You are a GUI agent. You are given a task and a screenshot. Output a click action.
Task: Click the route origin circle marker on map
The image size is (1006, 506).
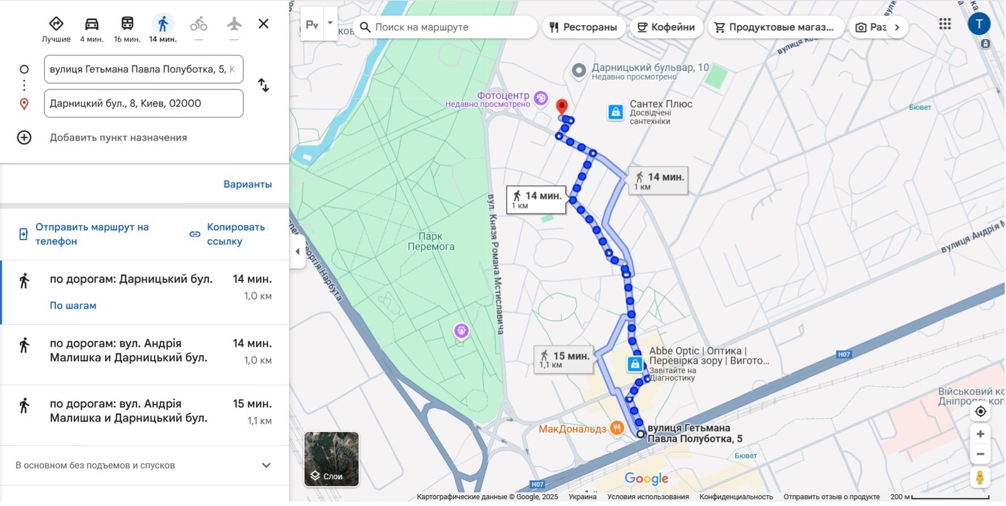(x=641, y=434)
